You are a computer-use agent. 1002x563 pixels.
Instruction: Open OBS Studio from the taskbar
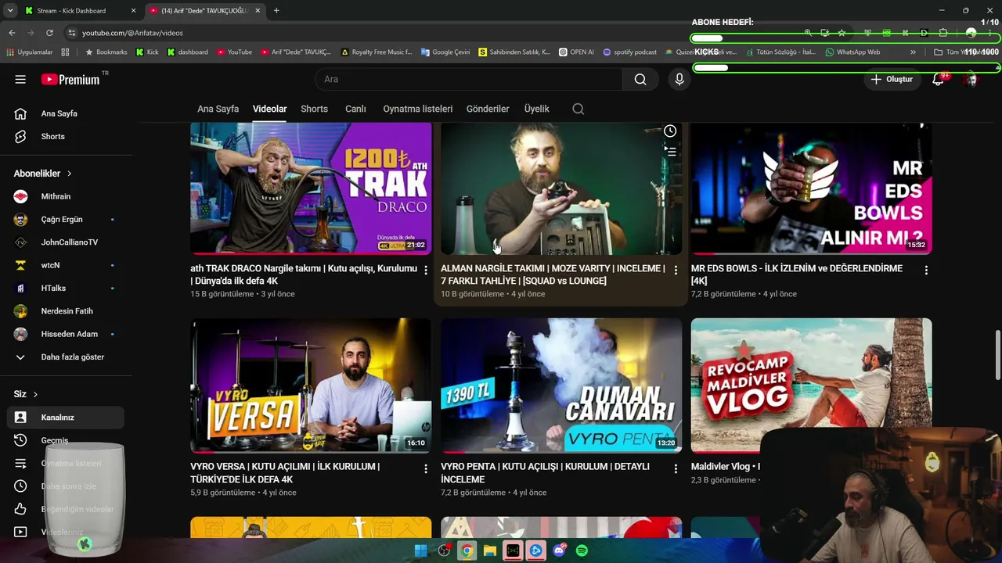tap(444, 550)
